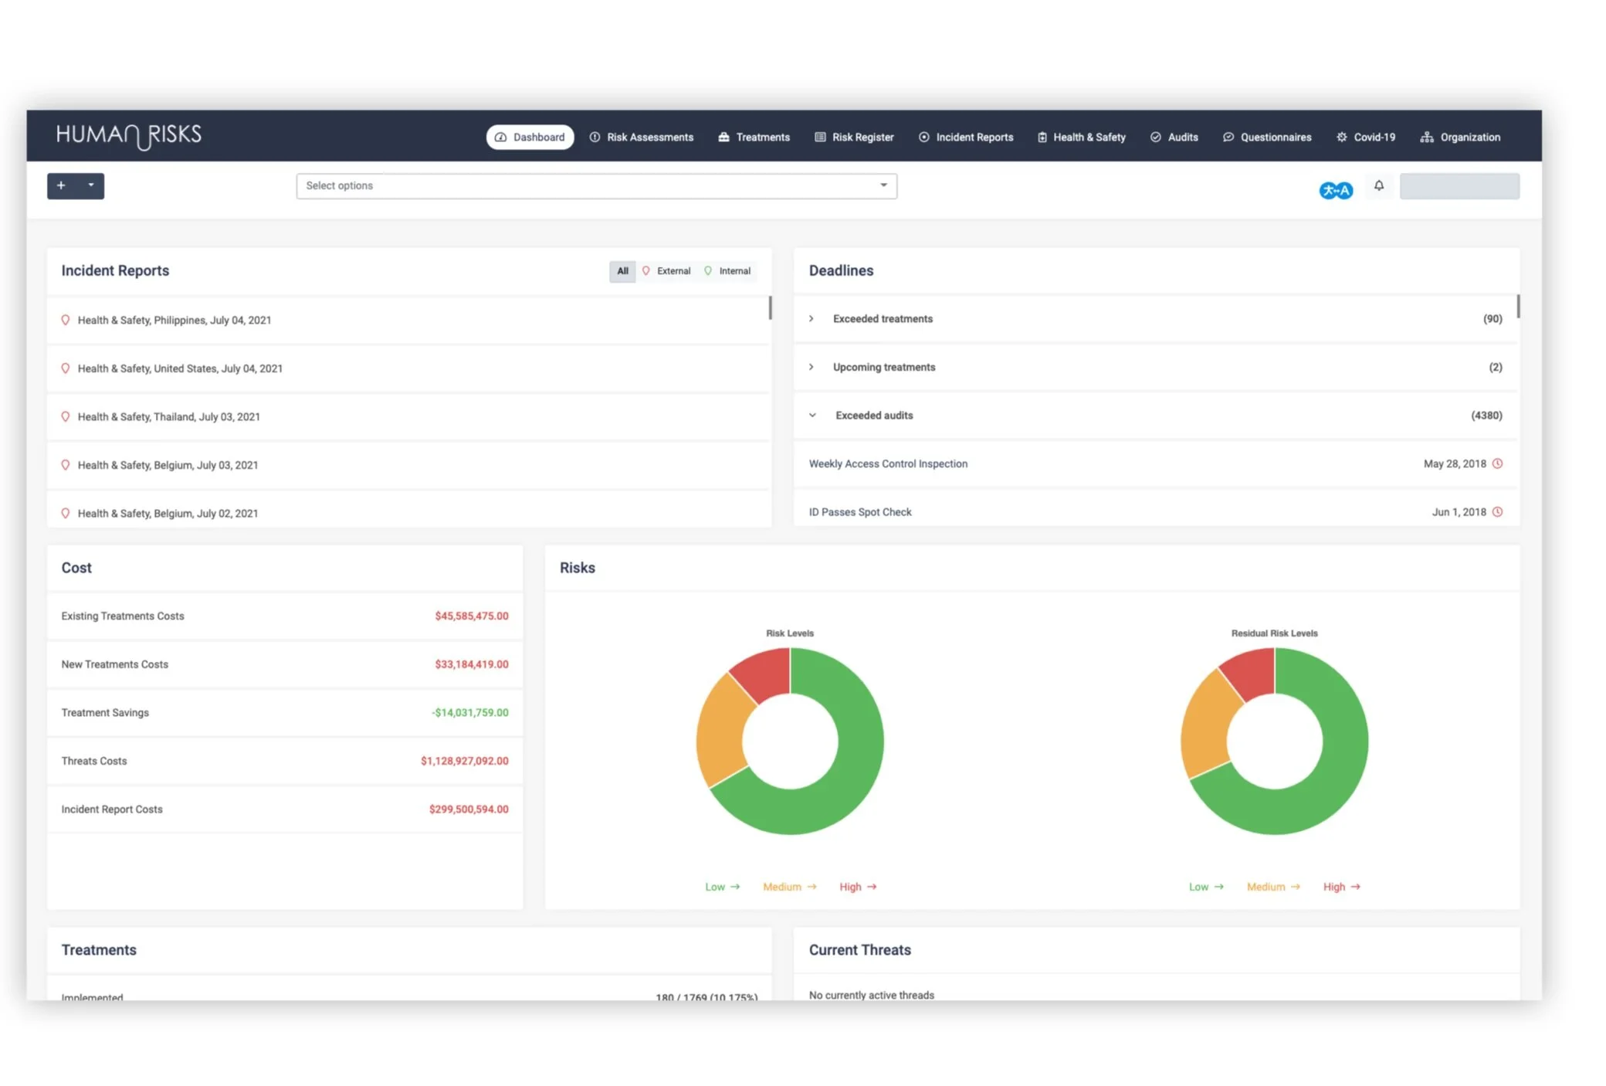Filter incident reports by External
This screenshot has height=1086, width=1606.
pyautogui.click(x=667, y=271)
